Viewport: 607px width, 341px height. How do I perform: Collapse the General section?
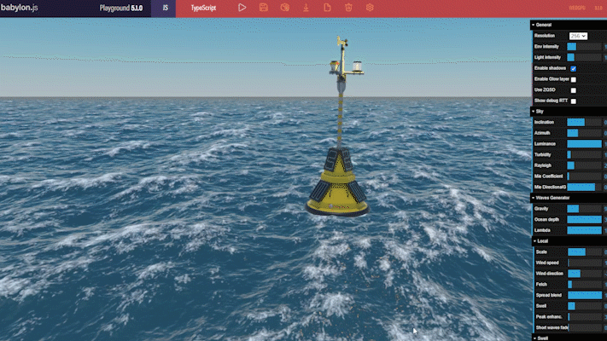pyautogui.click(x=544, y=25)
